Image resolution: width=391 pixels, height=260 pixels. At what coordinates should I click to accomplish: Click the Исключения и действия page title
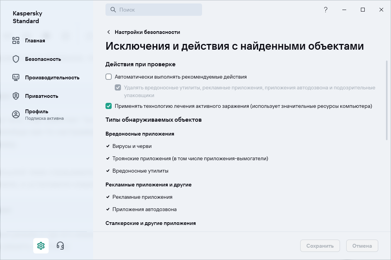[235, 46]
